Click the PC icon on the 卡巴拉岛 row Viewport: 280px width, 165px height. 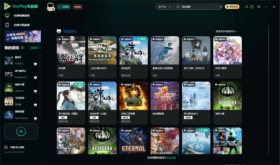pyautogui.click(x=35, y=105)
